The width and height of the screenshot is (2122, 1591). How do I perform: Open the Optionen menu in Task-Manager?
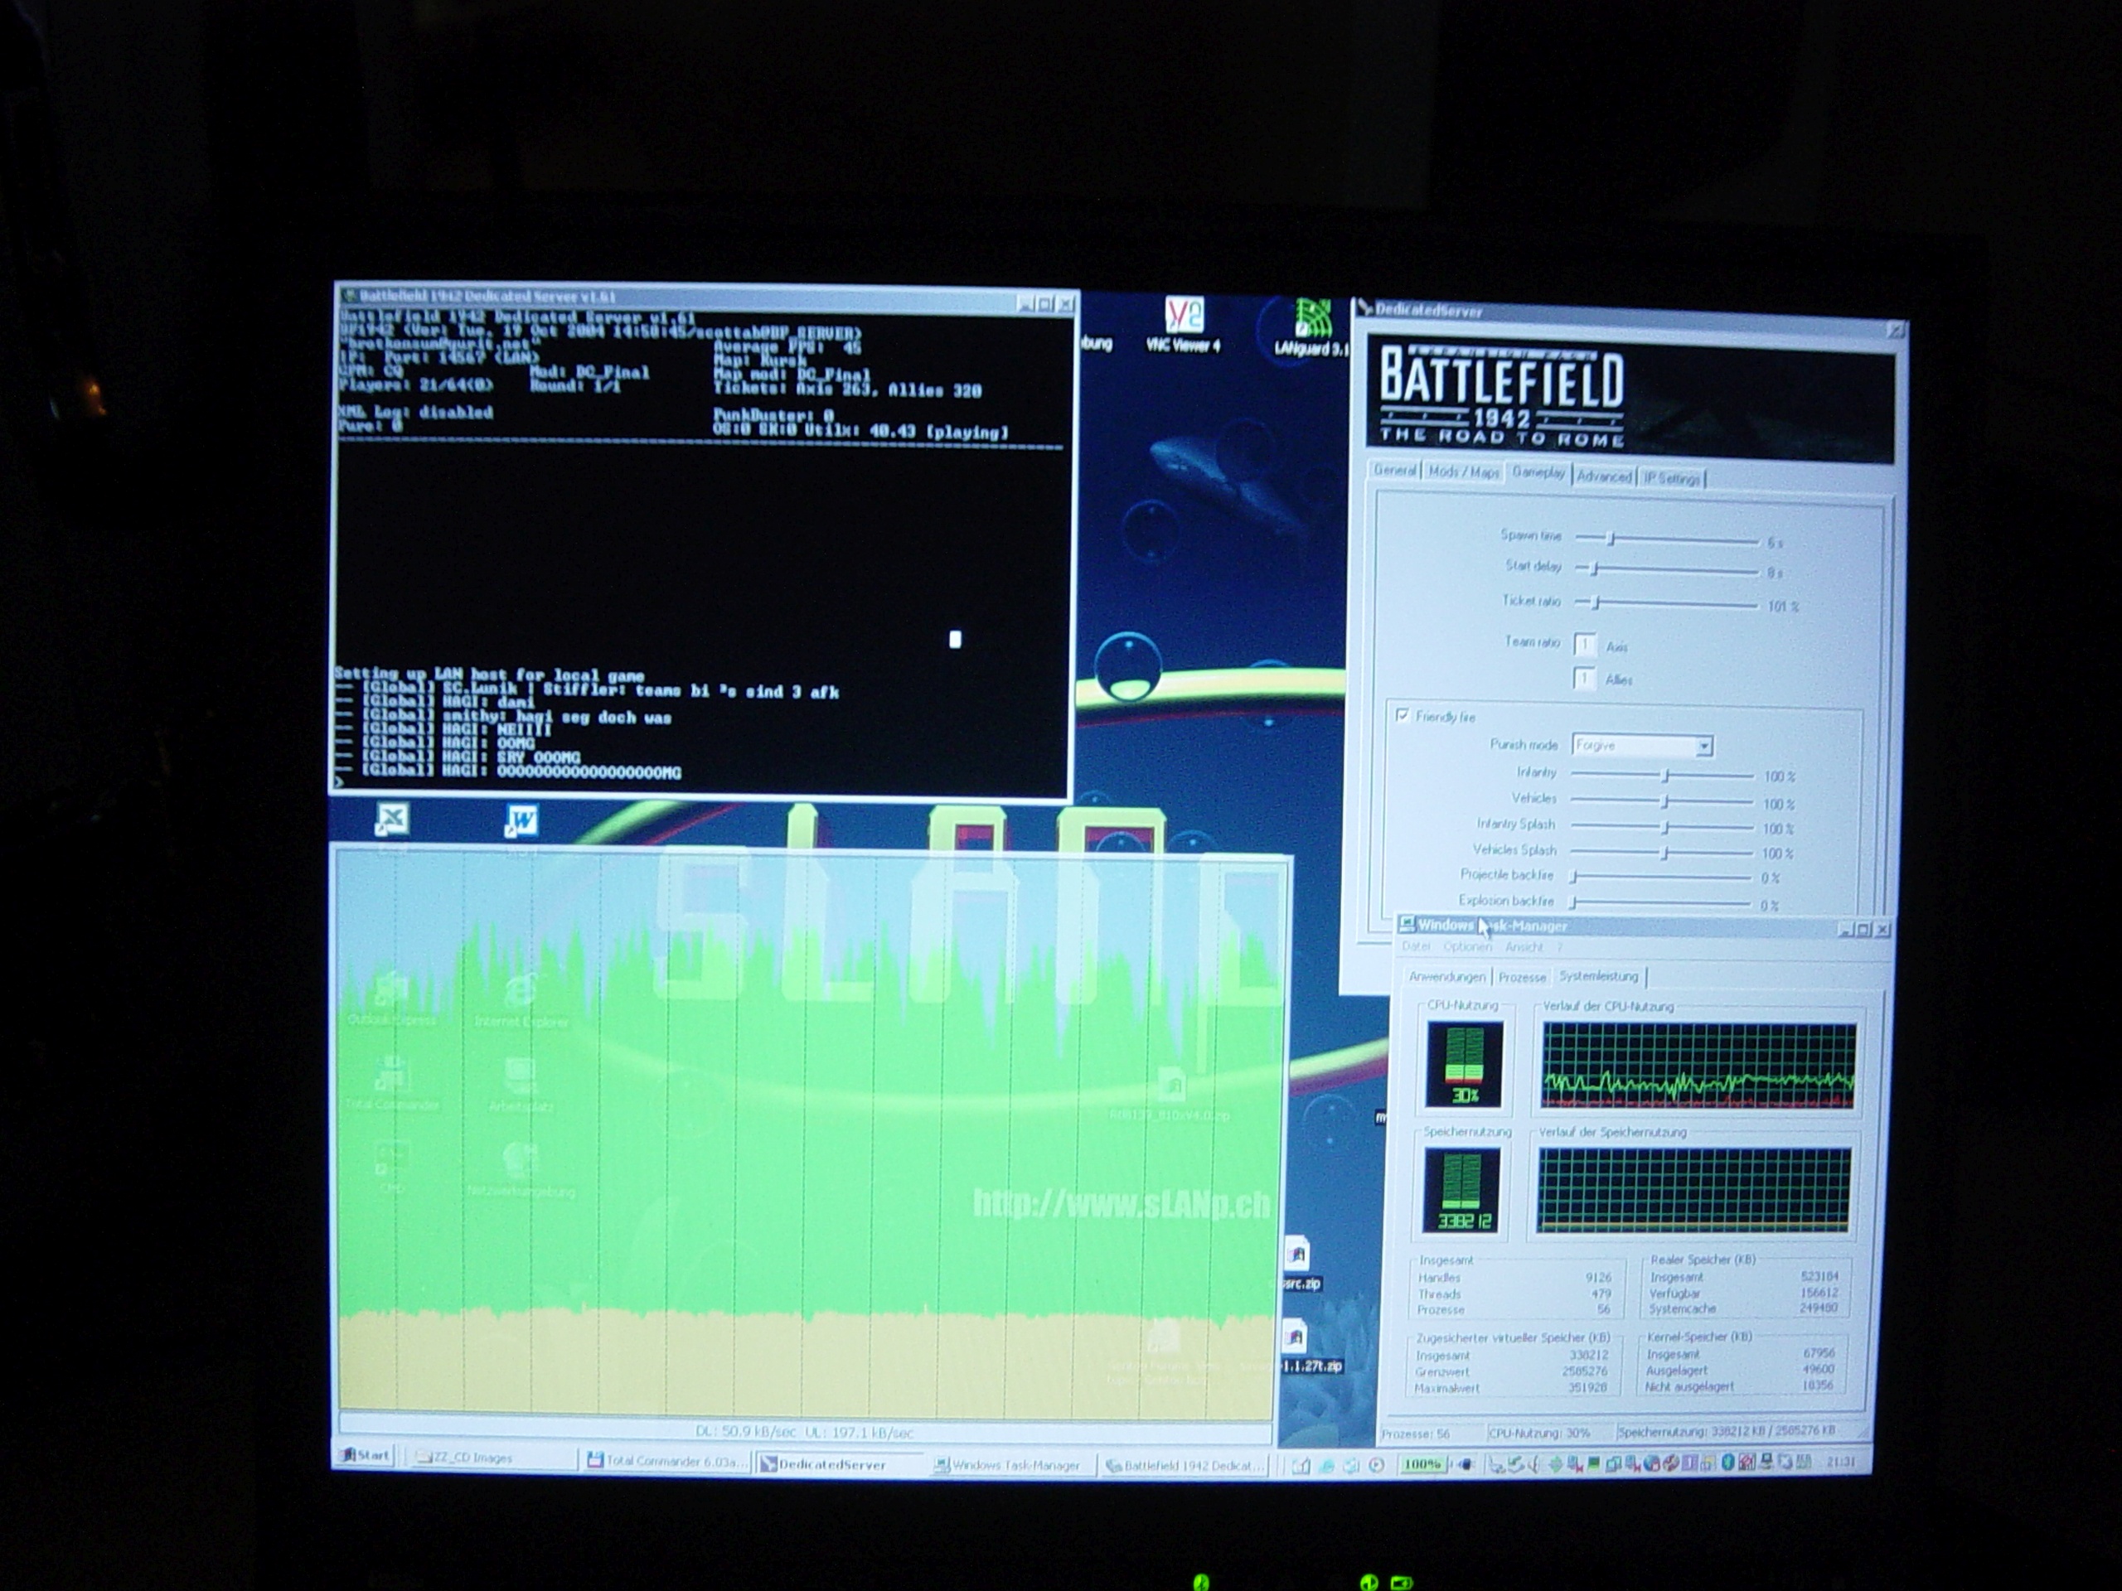click(1467, 946)
